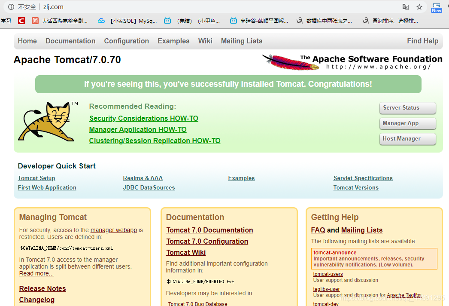
Task: Click the site info icon beside 不安全
Action: tap(11, 7)
